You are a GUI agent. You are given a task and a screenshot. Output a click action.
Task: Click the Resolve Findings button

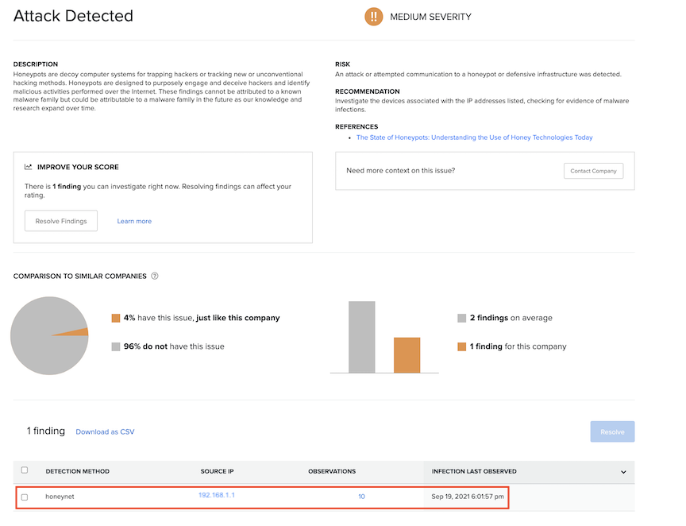(60, 221)
